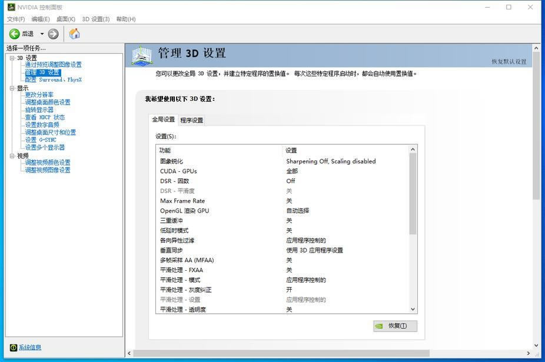This screenshot has width=545, height=362.
Task: Select the 三重缓冲 setting row
Action: tap(283, 221)
